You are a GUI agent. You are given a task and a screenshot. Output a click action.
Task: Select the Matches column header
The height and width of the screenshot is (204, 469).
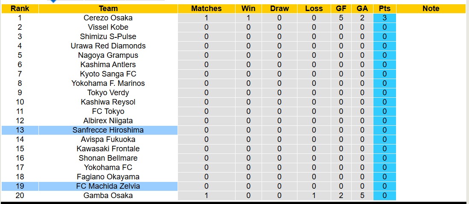[206, 8]
